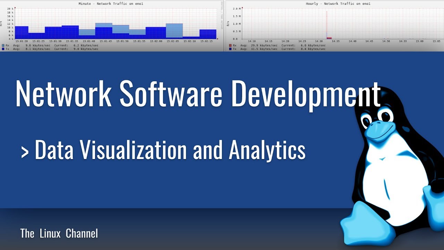Click the 15:05 time label on Hourly graph

tap(436, 41)
